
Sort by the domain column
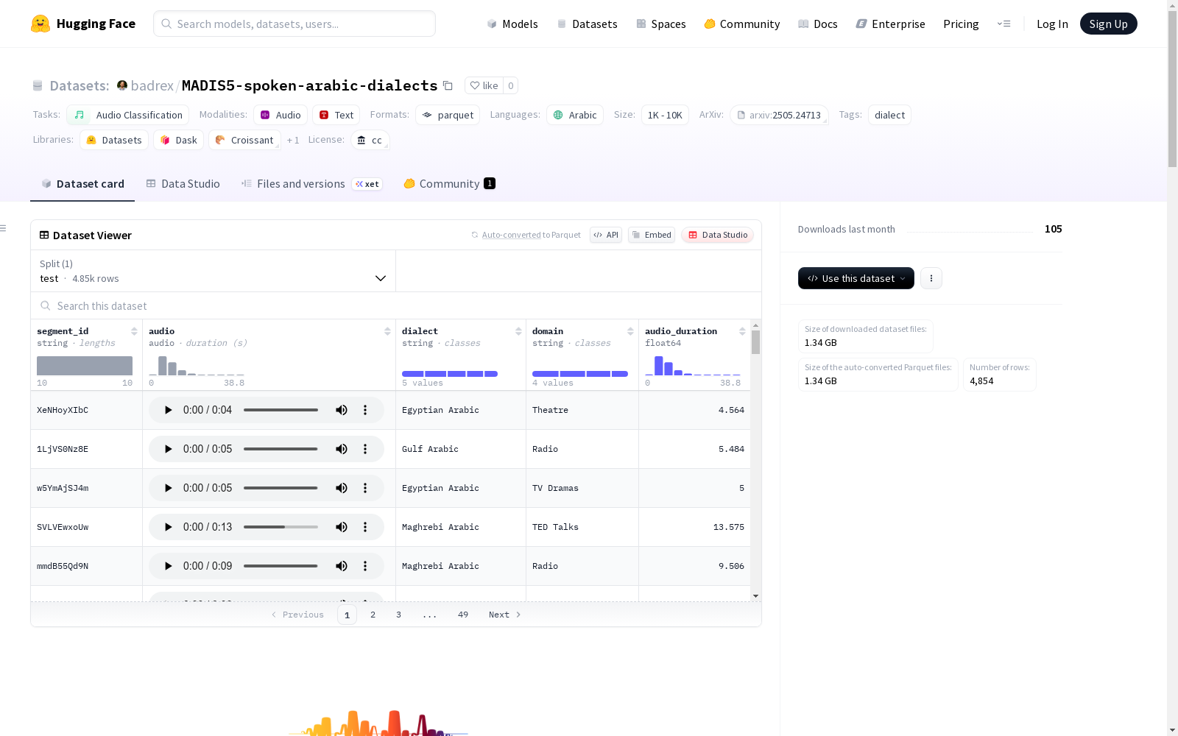(630, 331)
